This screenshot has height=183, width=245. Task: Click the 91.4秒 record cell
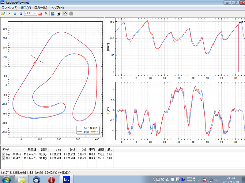[x=43, y=158]
